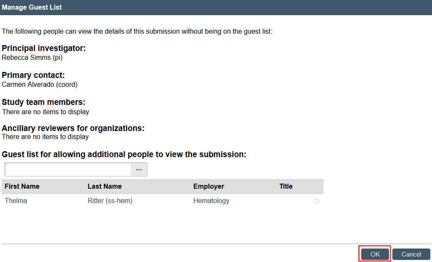Sort by the Employer column header
Screen dimensions: 432x262
click(209, 186)
